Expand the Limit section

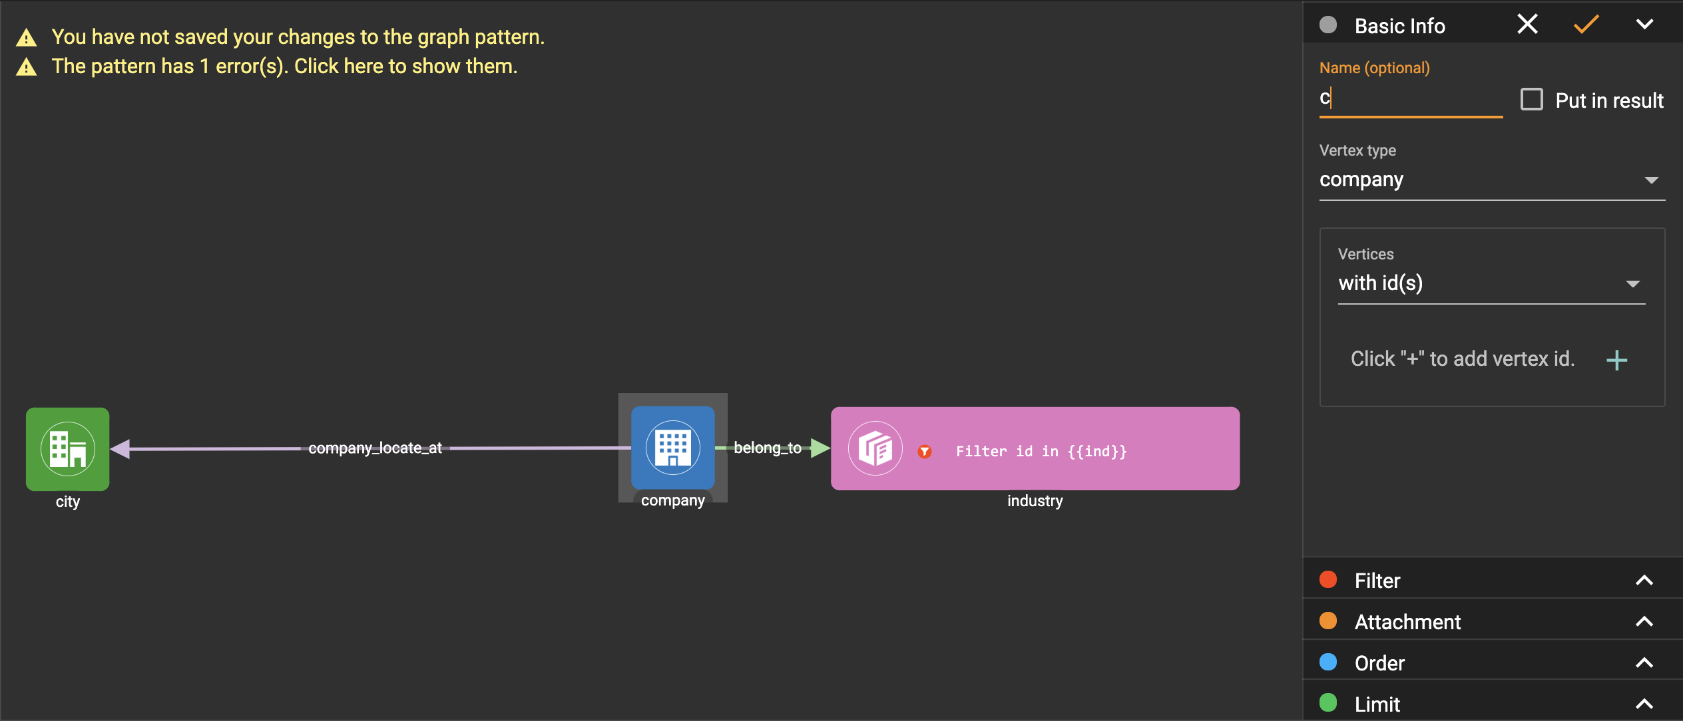[x=1644, y=704]
